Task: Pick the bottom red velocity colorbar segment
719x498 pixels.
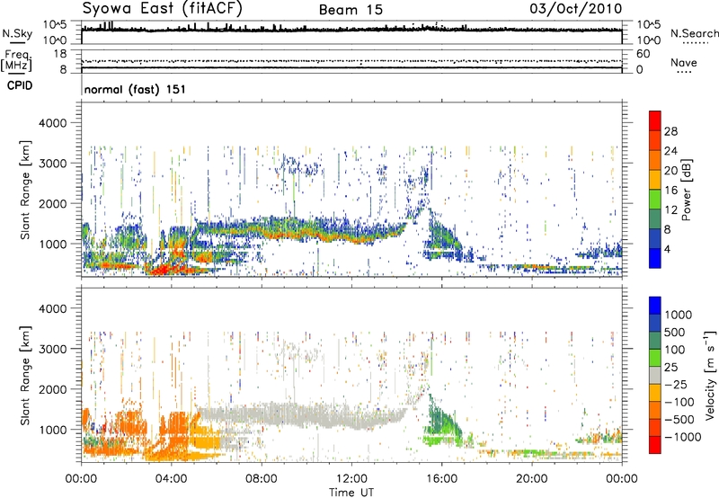Action: pyautogui.click(x=655, y=445)
